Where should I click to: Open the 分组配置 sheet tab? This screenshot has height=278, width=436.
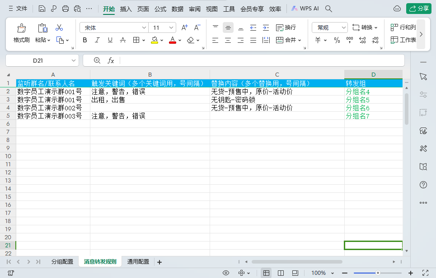coord(62,262)
